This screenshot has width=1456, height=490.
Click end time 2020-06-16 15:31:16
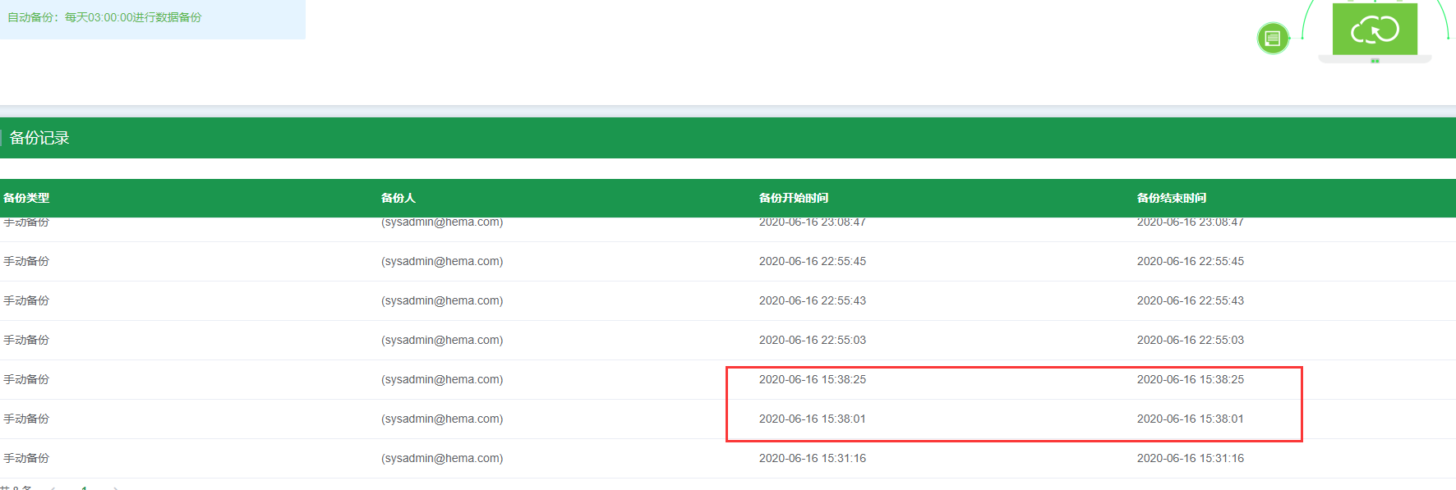1191,458
